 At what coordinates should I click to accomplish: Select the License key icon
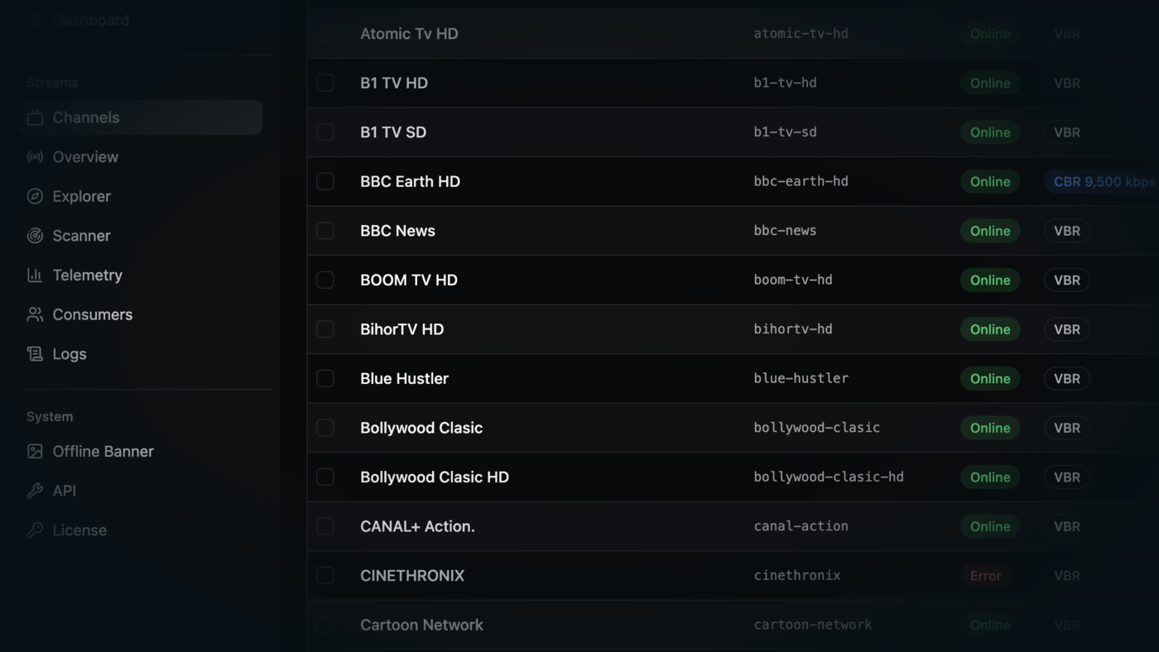click(35, 530)
